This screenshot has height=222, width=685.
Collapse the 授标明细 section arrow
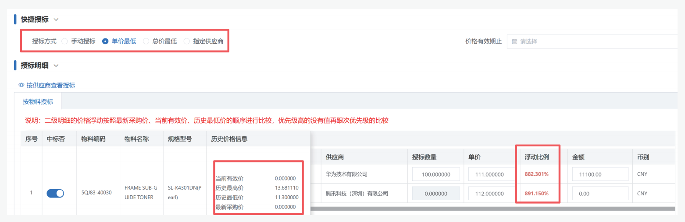click(x=56, y=66)
